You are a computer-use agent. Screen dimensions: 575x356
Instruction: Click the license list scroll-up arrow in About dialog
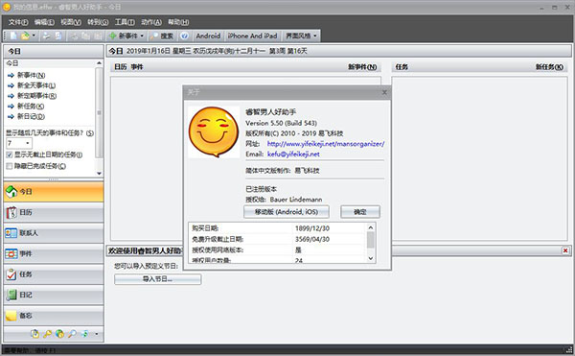point(371,228)
